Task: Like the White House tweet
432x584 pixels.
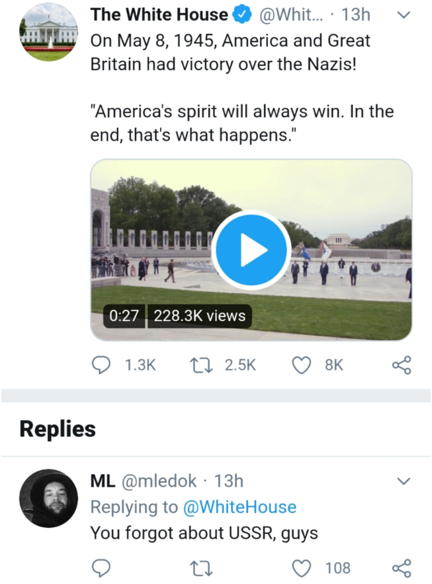Action: 301,365
